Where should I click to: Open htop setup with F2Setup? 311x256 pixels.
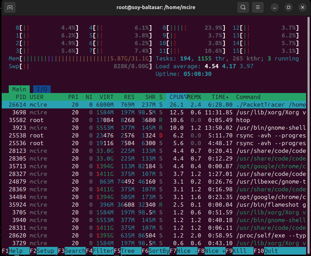point(42,251)
